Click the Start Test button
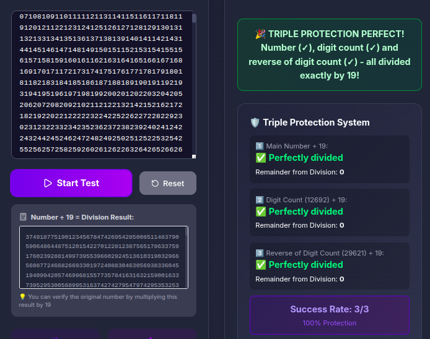 click(71, 183)
